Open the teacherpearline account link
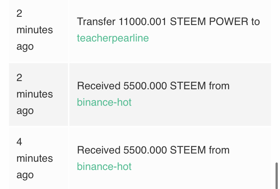Image resolution: width=280 pixels, height=189 pixels. click(x=113, y=38)
